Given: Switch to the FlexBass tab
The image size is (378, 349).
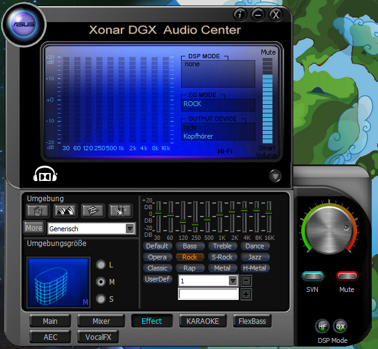Looking at the screenshot, I should [252, 321].
